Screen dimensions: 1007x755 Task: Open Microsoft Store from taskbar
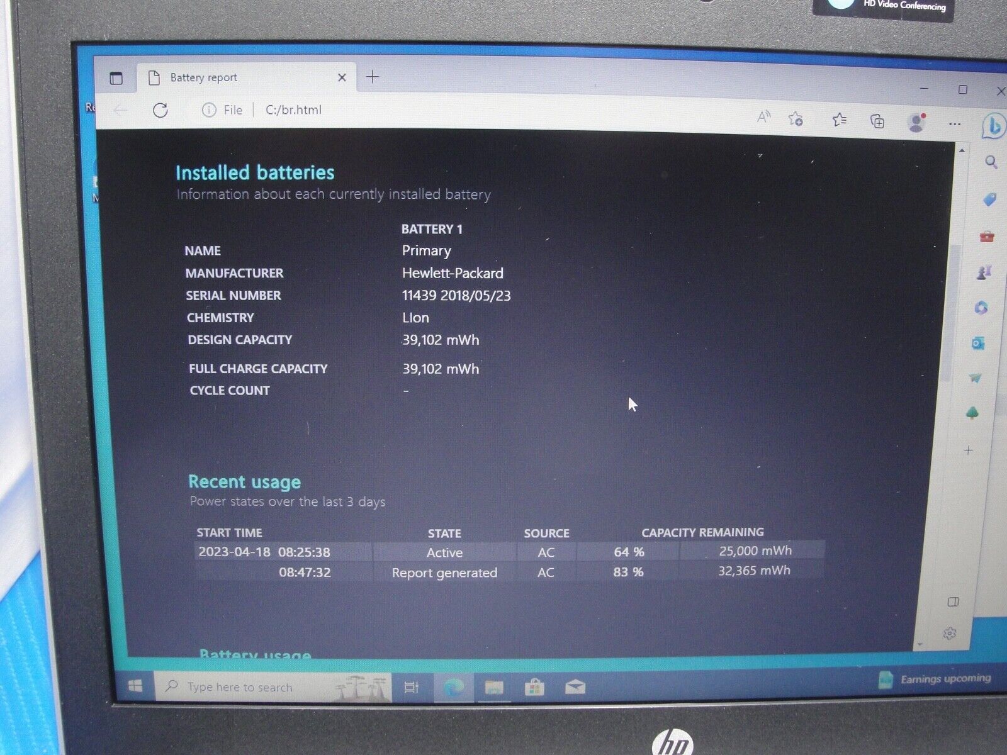[x=534, y=687]
